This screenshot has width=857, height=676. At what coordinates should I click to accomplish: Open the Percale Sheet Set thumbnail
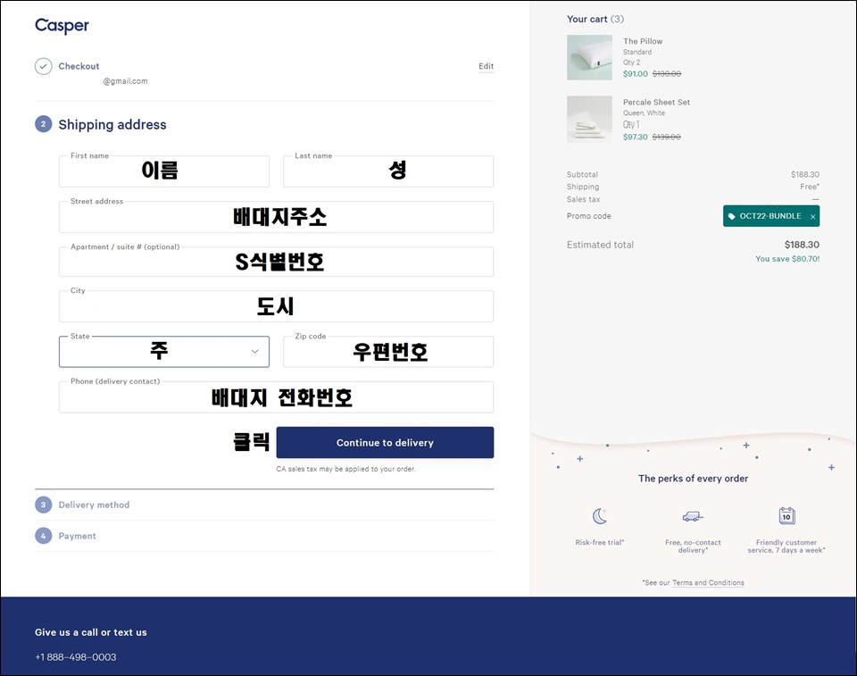589,120
